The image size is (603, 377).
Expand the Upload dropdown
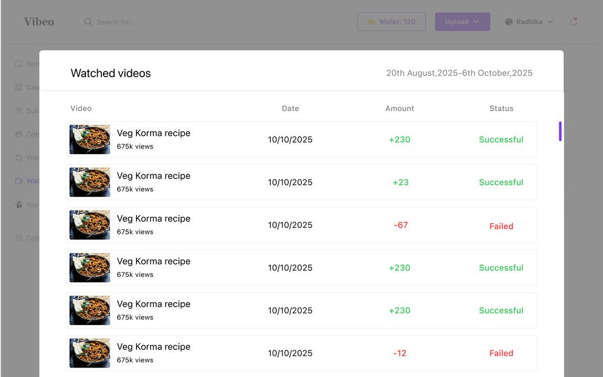point(462,22)
